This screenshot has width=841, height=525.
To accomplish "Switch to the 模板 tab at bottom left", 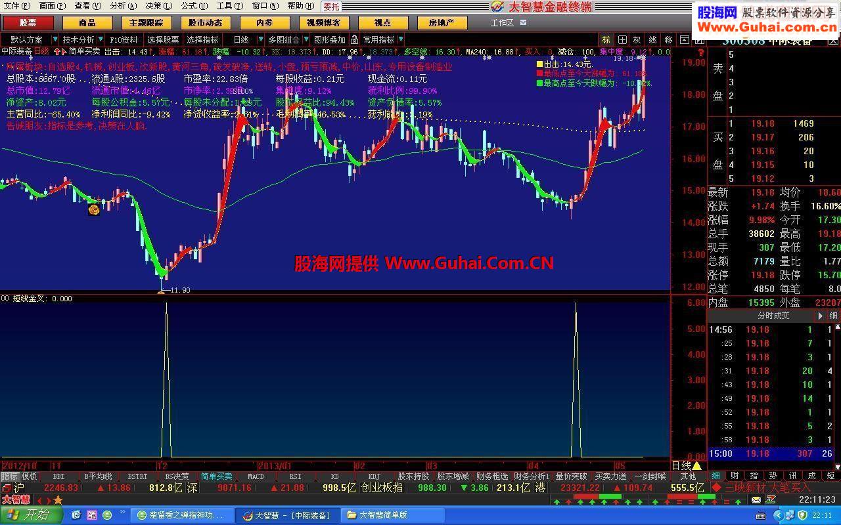I will pyautogui.click(x=29, y=476).
